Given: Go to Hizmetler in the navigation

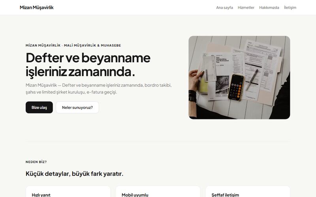Looking at the screenshot, I should click(x=246, y=7).
